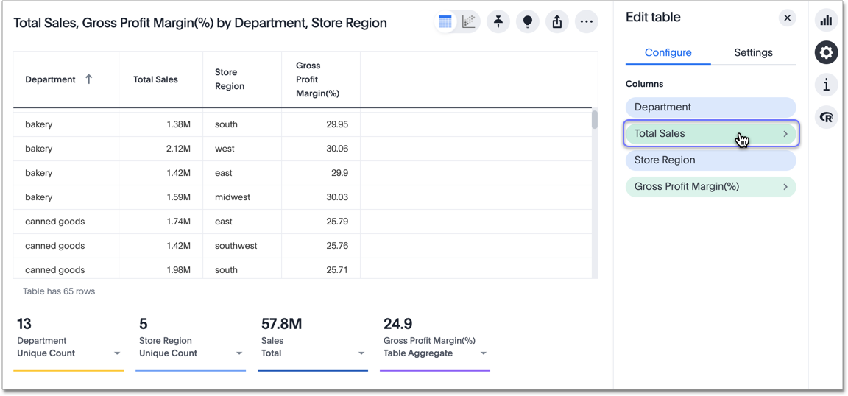
Task: Click the table vertical scrollbar
Action: 595,120
